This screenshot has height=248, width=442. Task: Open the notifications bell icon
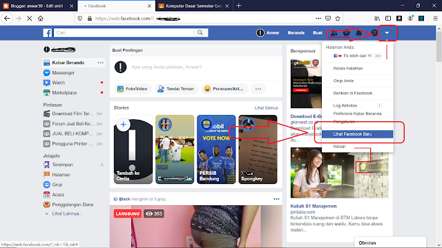358,33
